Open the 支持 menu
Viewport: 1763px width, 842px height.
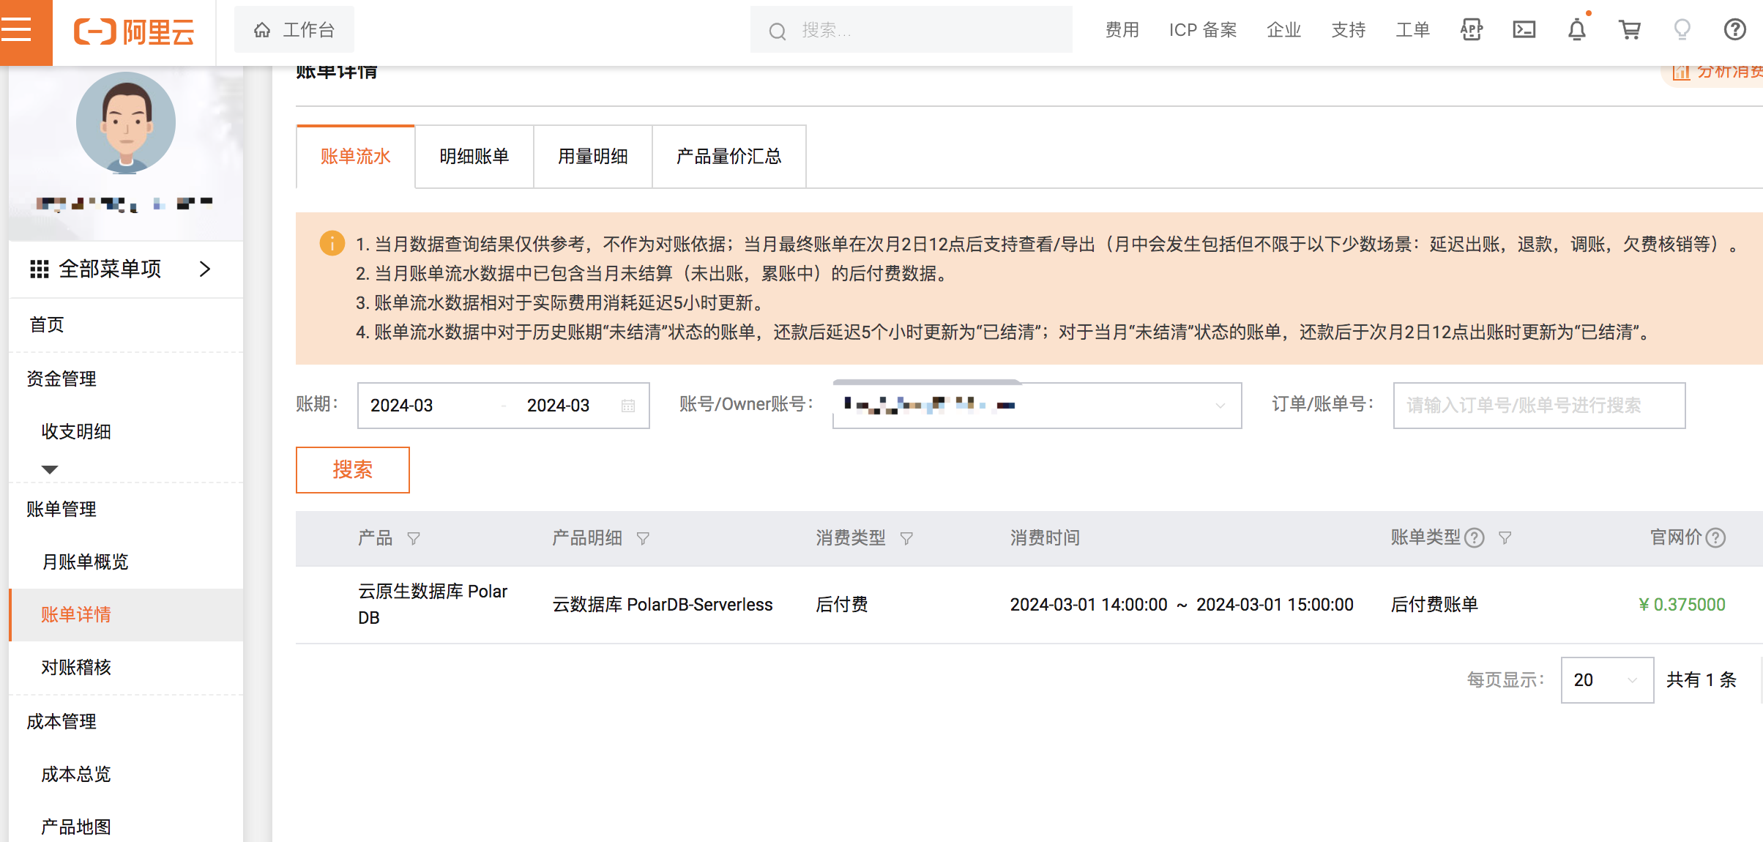point(1348,30)
